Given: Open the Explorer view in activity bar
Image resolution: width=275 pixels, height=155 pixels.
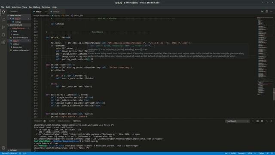Looking at the screenshot, I should click(x=3, y=12).
